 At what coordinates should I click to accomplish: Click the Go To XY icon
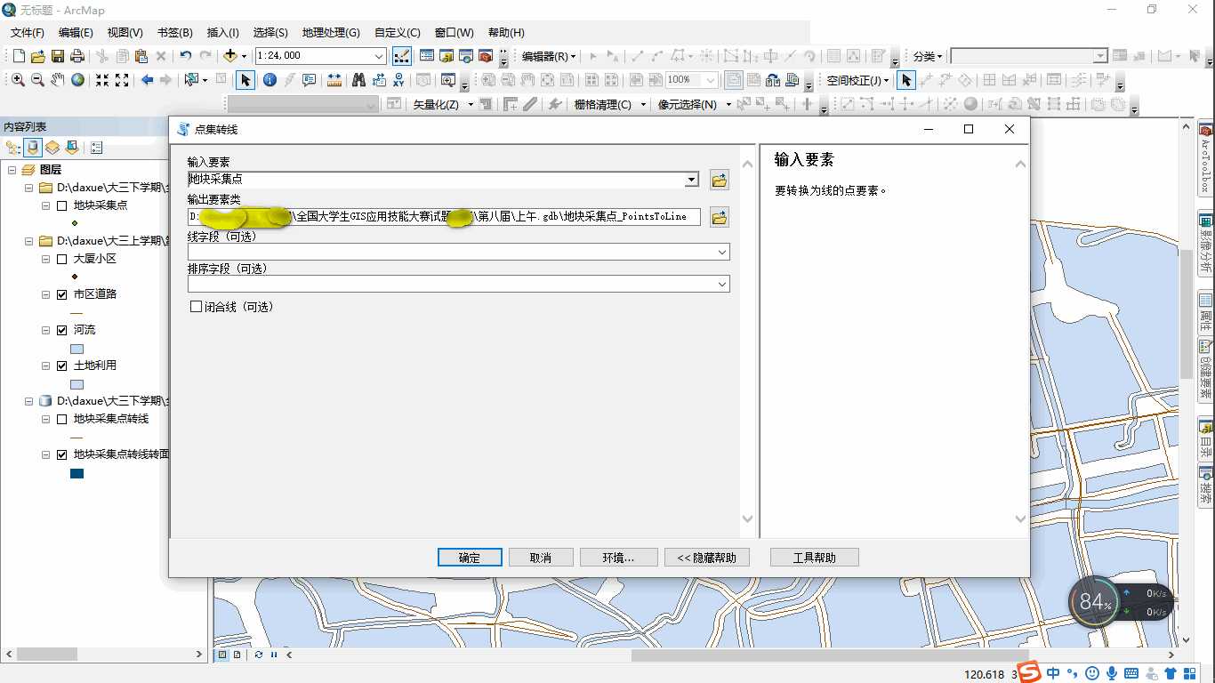pos(398,80)
